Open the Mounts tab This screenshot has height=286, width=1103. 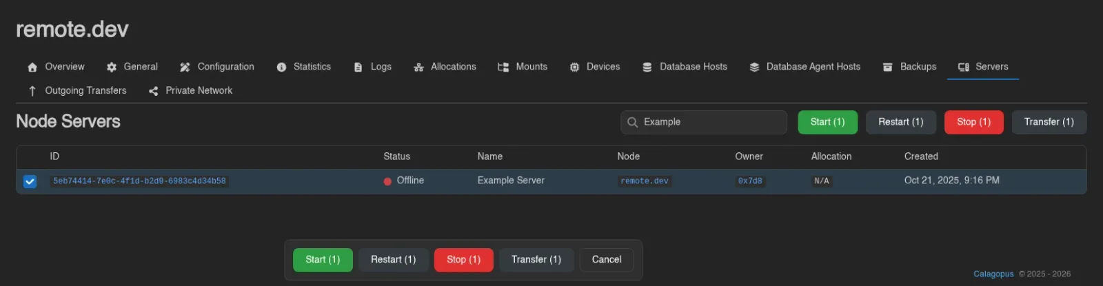click(523, 67)
